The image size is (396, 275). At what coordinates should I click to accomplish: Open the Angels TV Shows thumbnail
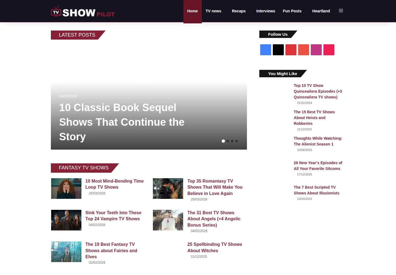tap(168, 220)
